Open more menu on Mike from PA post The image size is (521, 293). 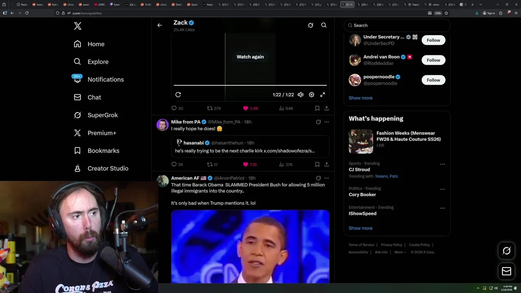(x=326, y=122)
